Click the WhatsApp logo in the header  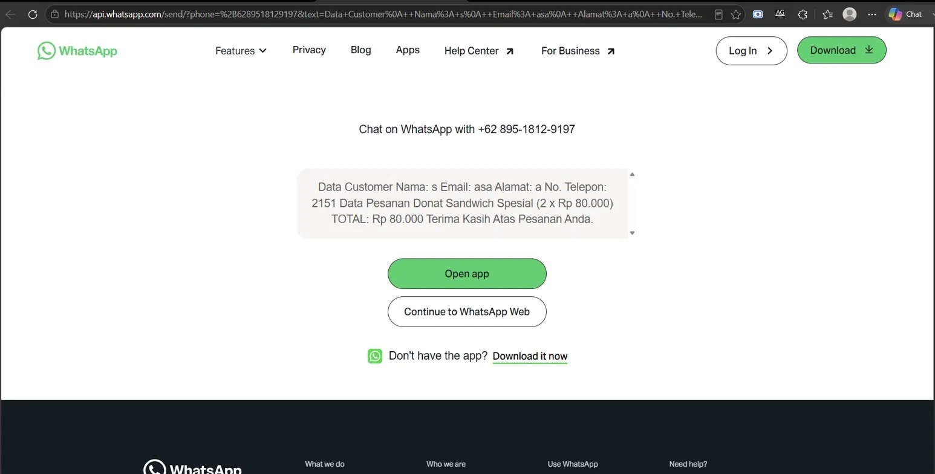[77, 51]
